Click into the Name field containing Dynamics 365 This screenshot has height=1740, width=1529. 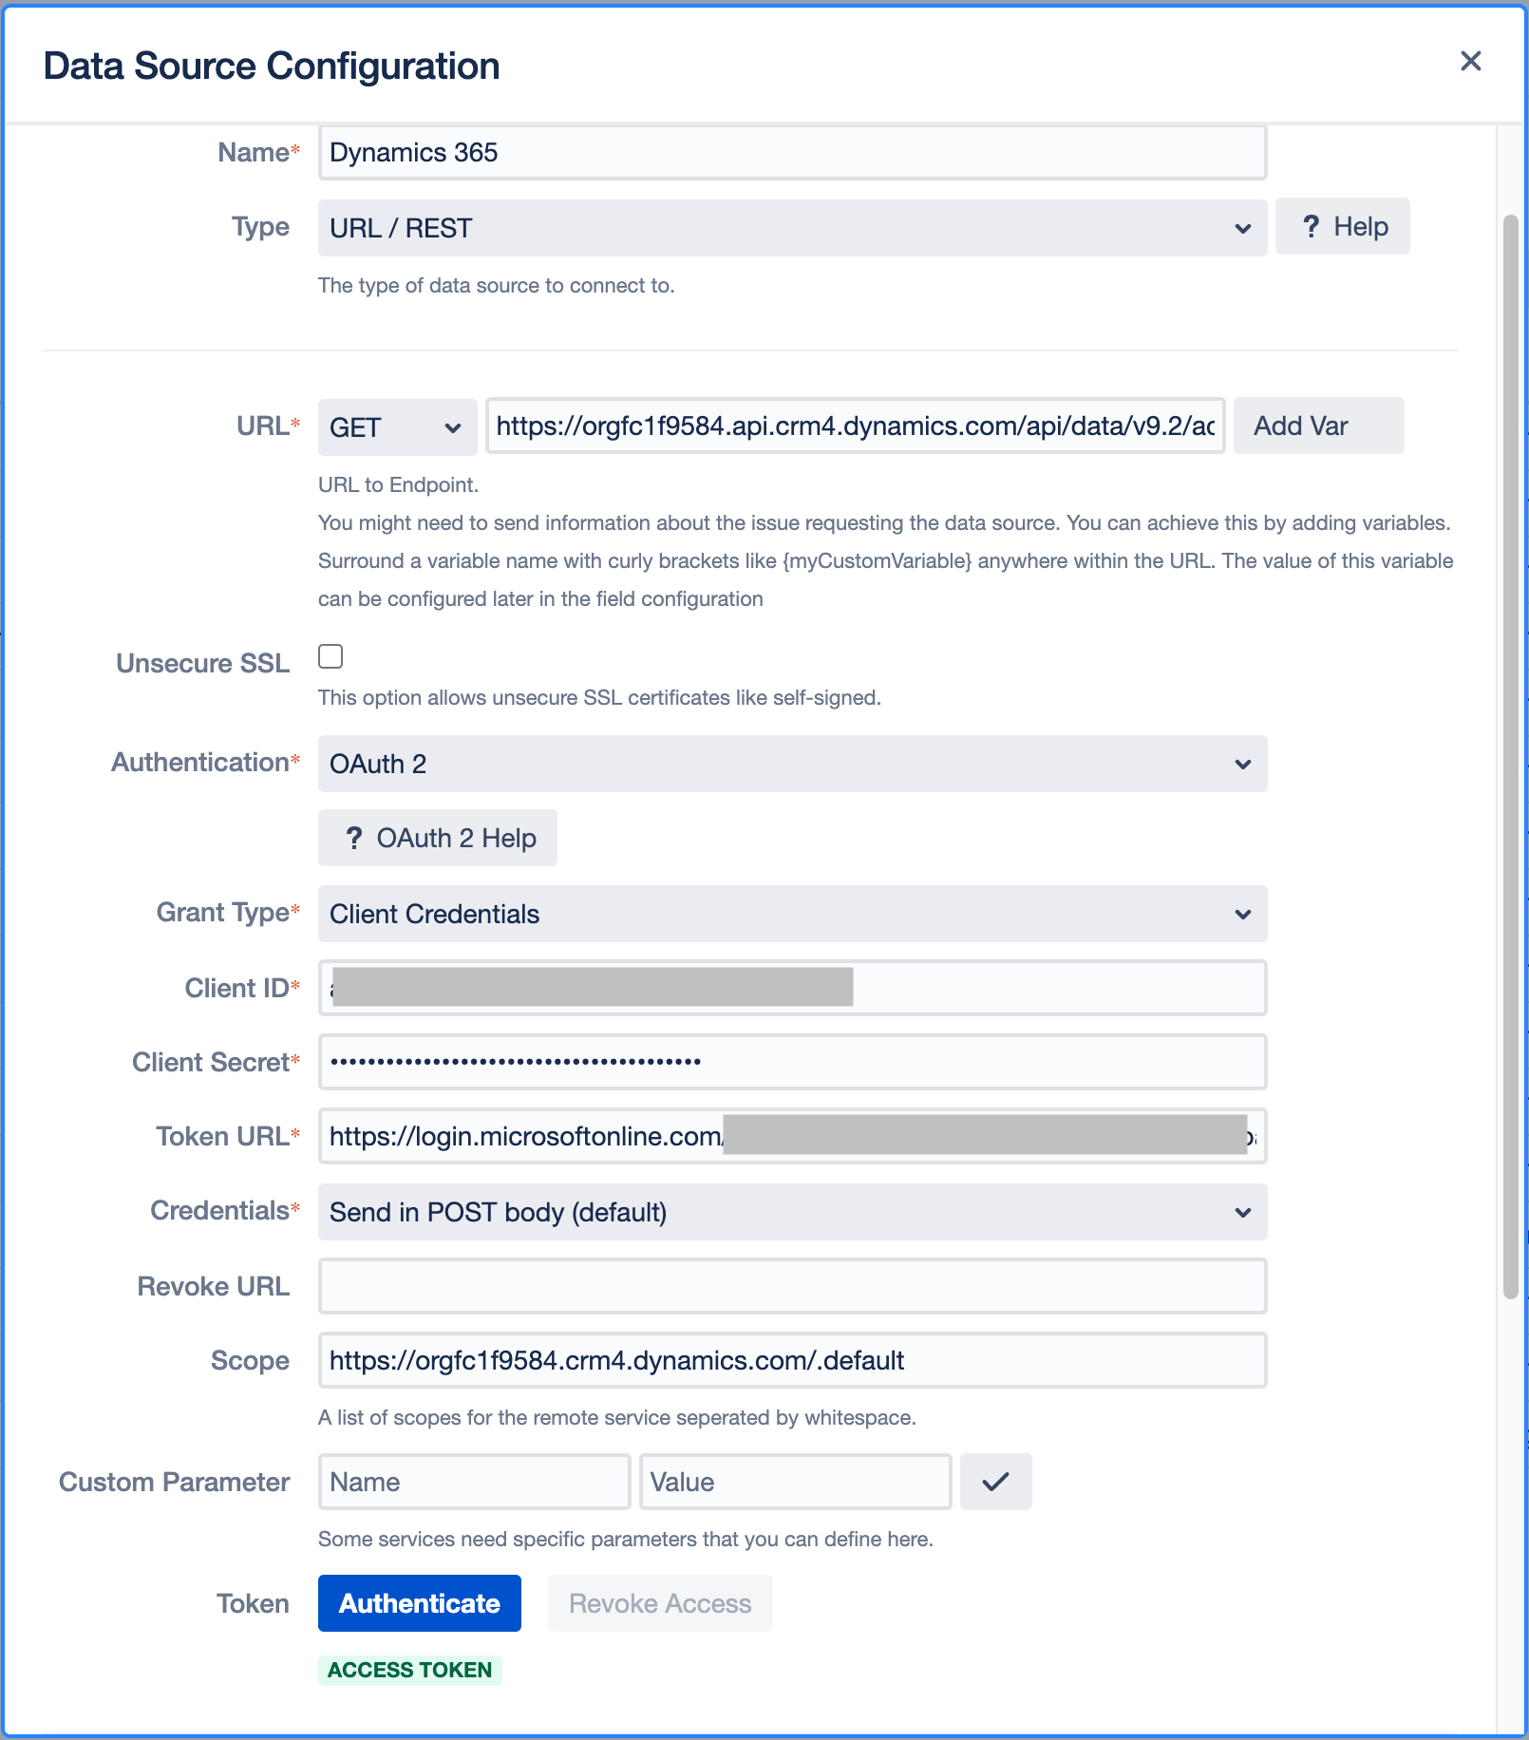[791, 153]
